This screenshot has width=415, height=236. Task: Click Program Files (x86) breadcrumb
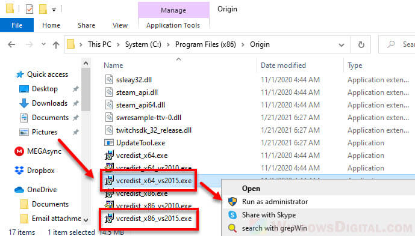(x=205, y=44)
